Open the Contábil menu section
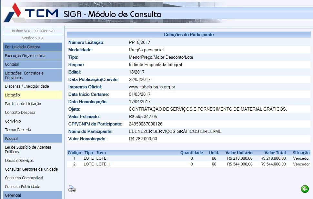Image resolution: width=313 pixels, height=199 pixels. (32, 65)
